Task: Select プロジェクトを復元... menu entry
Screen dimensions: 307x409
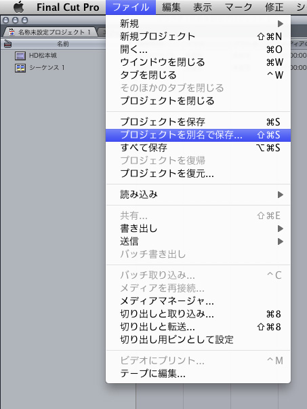Action: point(198,173)
